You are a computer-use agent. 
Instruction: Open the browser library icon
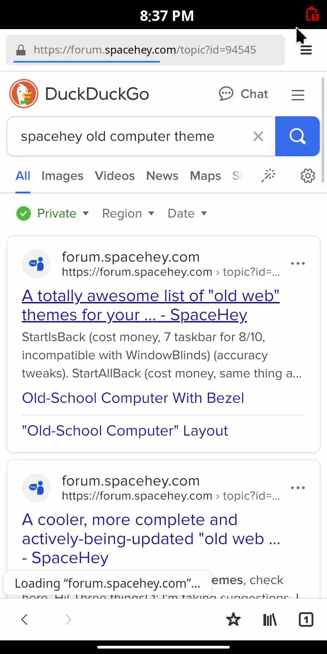[270, 619]
